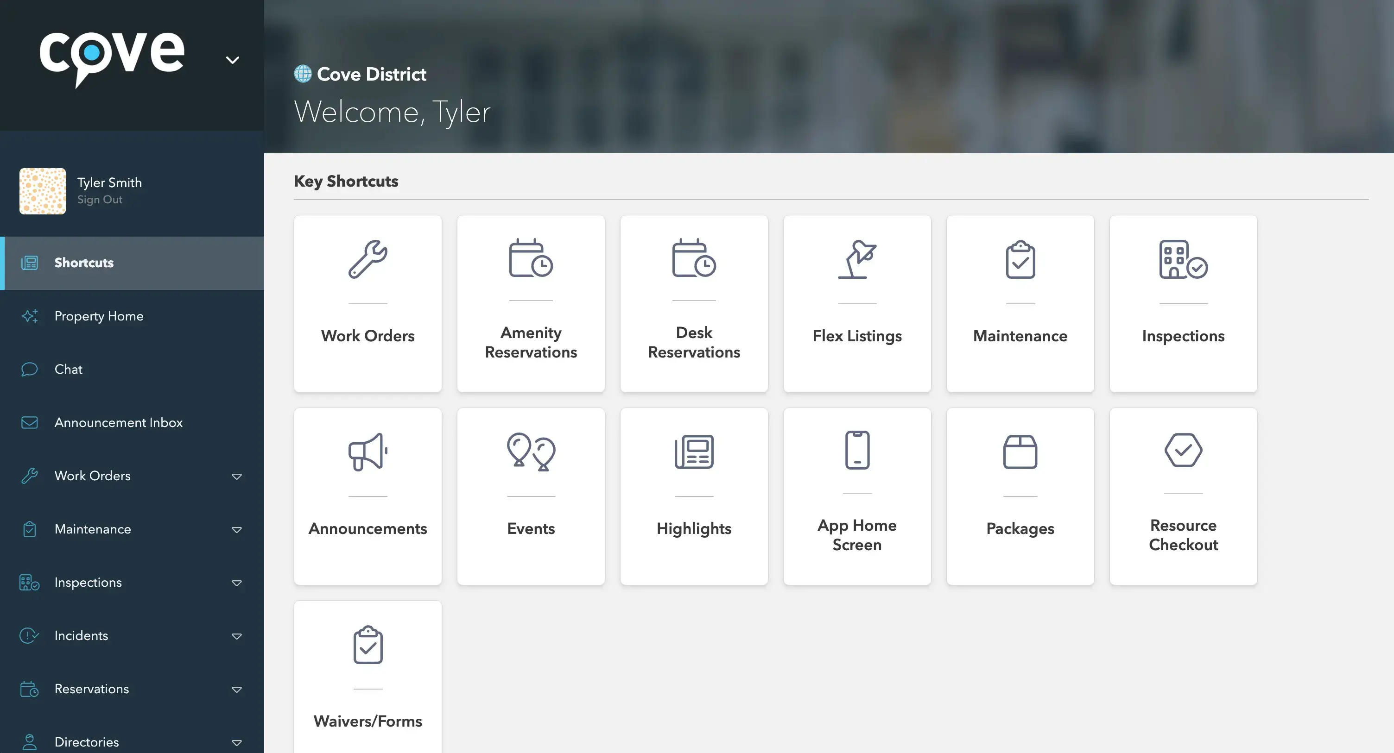The width and height of the screenshot is (1394, 753).
Task: Click the Sign Out link
Action: tap(100, 200)
